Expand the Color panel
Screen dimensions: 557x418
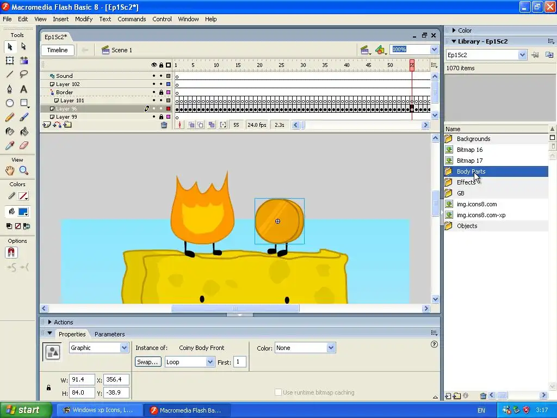click(454, 30)
